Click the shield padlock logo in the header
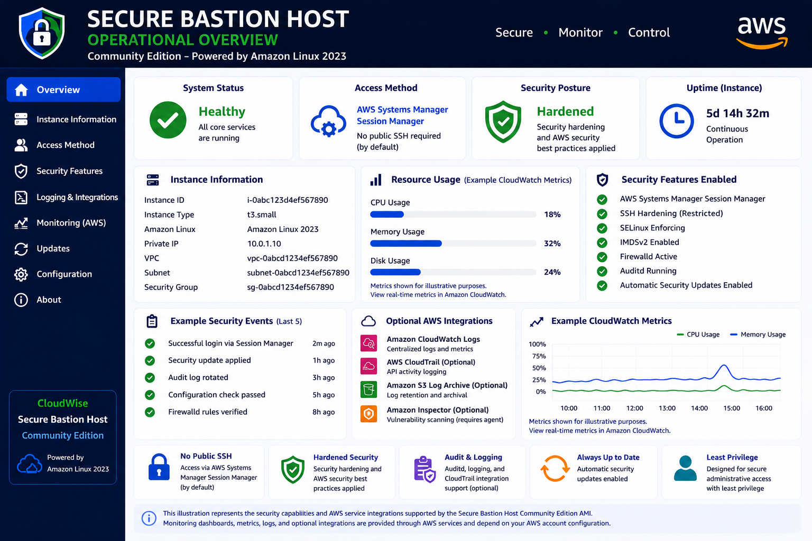Screen dimensions: 812x541 pos(42,33)
